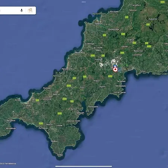Select the red dropped pin marker
The image size is (168, 168).
(115, 69)
